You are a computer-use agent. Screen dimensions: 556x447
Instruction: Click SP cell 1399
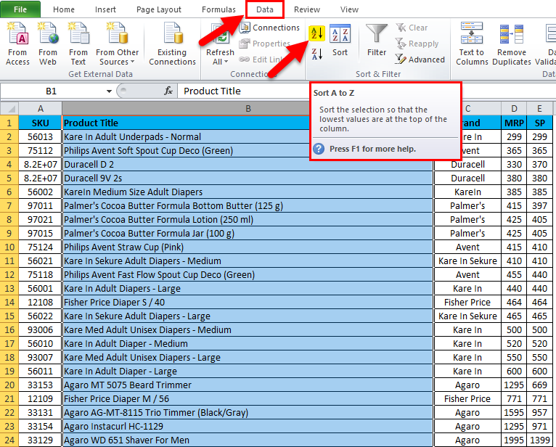539,440
